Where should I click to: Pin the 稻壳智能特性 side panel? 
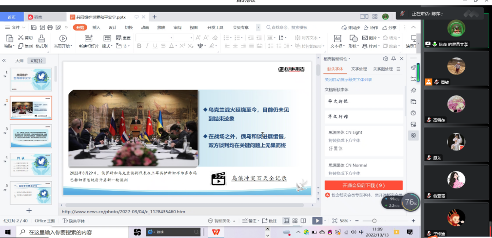pyautogui.click(x=394, y=58)
